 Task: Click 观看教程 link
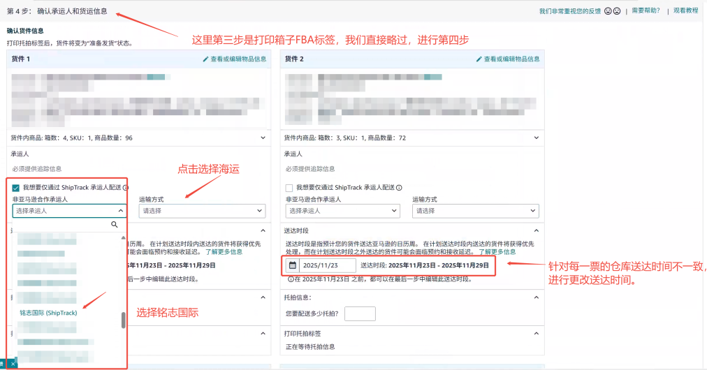[685, 10]
